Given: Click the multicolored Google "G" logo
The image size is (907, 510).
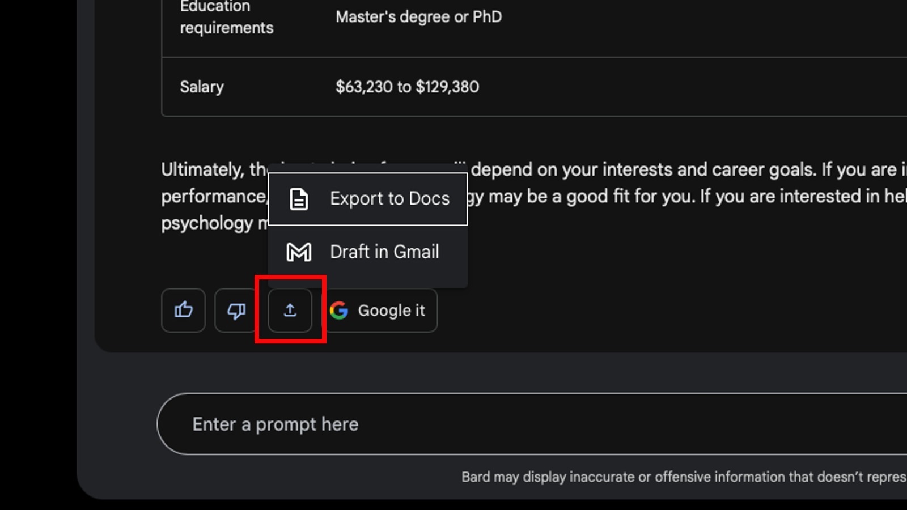Looking at the screenshot, I should coord(340,311).
